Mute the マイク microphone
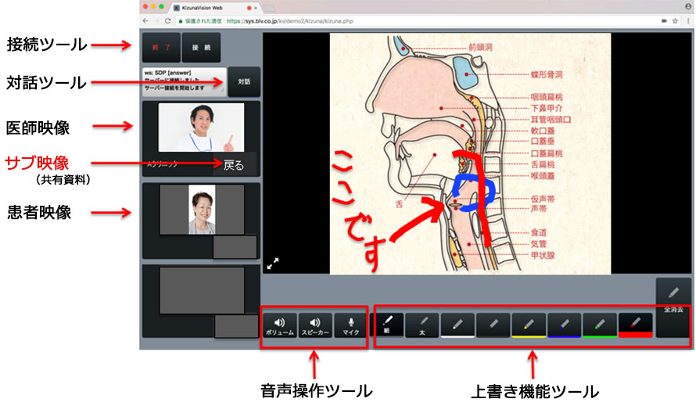Screen dimensions: 696x406 coord(350,325)
